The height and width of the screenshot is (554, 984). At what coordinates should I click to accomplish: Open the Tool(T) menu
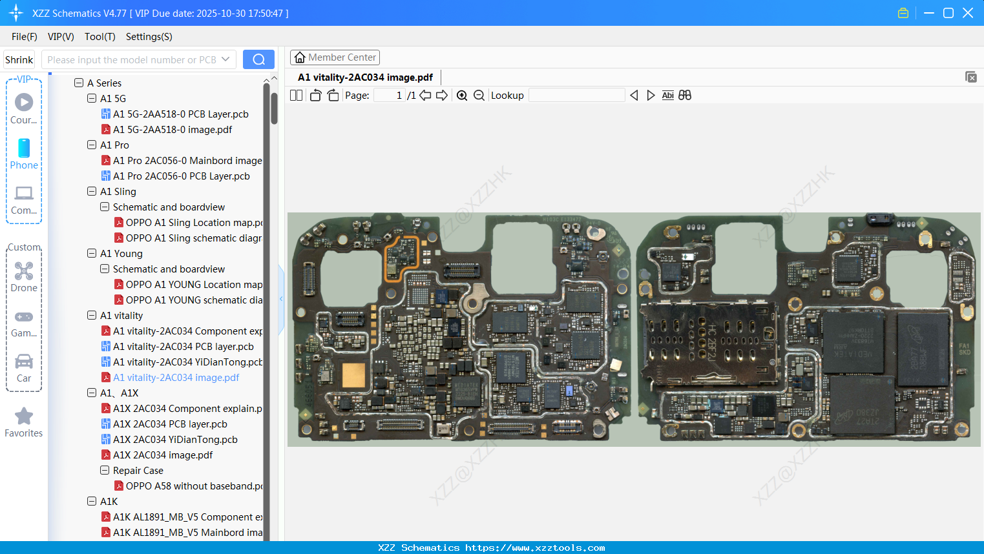[99, 37]
